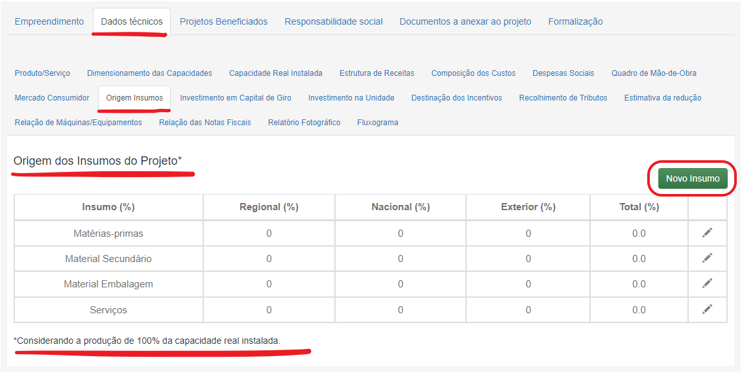Select the Material Secundário row label
742x373 pixels.
coord(108,259)
